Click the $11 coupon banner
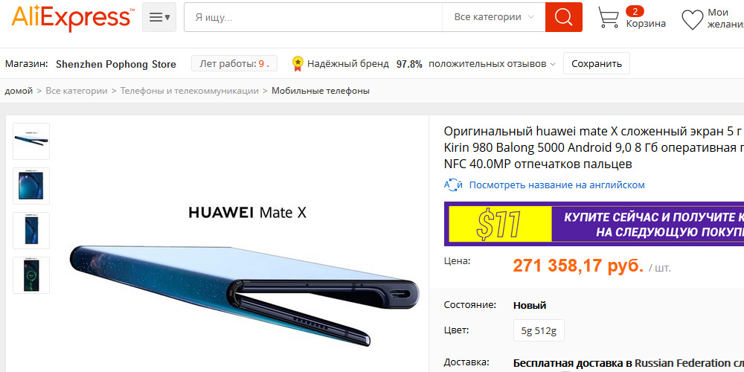The height and width of the screenshot is (372, 744). (x=594, y=224)
